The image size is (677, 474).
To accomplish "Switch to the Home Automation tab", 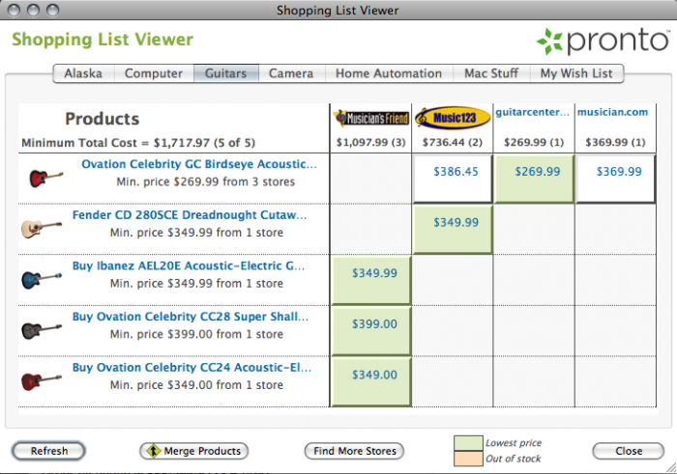I will [389, 73].
